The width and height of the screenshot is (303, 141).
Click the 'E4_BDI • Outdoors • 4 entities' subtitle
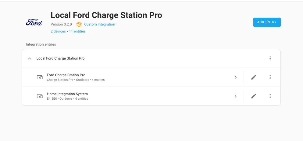[x=67, y=99]
